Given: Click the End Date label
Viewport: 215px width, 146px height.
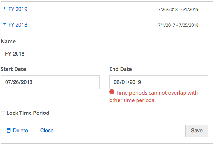Looking at the screenshot, I should 121,69.
